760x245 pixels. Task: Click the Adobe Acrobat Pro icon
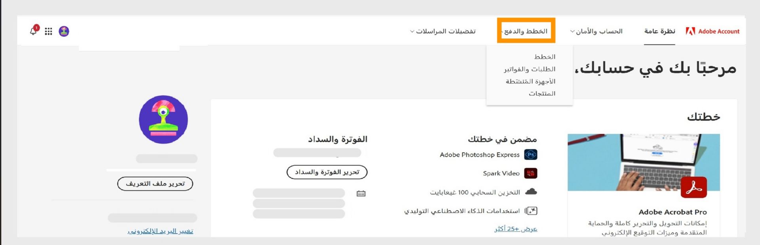coord(693,187)
